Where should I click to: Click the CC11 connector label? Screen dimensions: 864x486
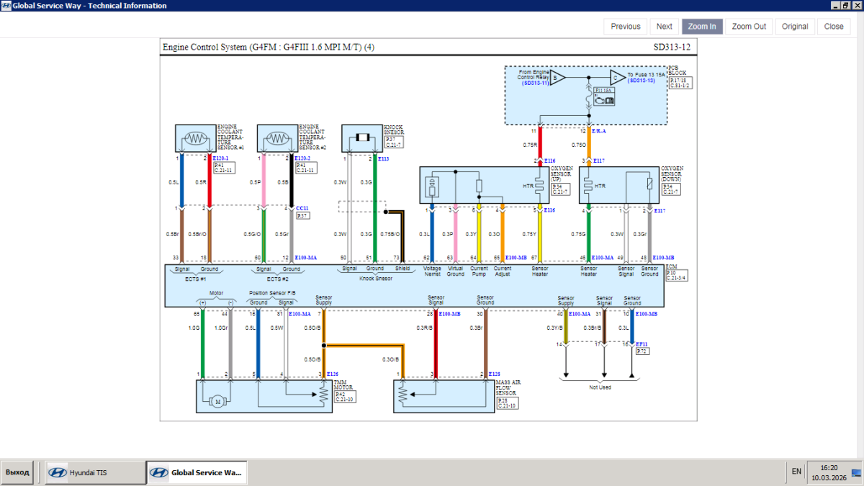point(302,208)
